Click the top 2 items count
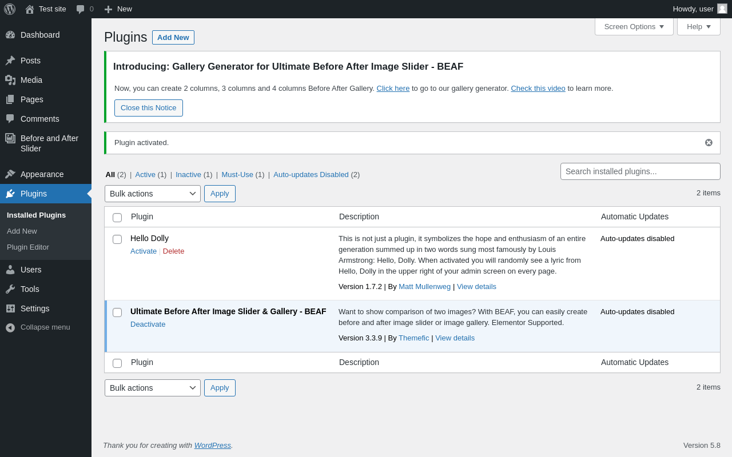 pyautogui.click(x=709, y=193)
